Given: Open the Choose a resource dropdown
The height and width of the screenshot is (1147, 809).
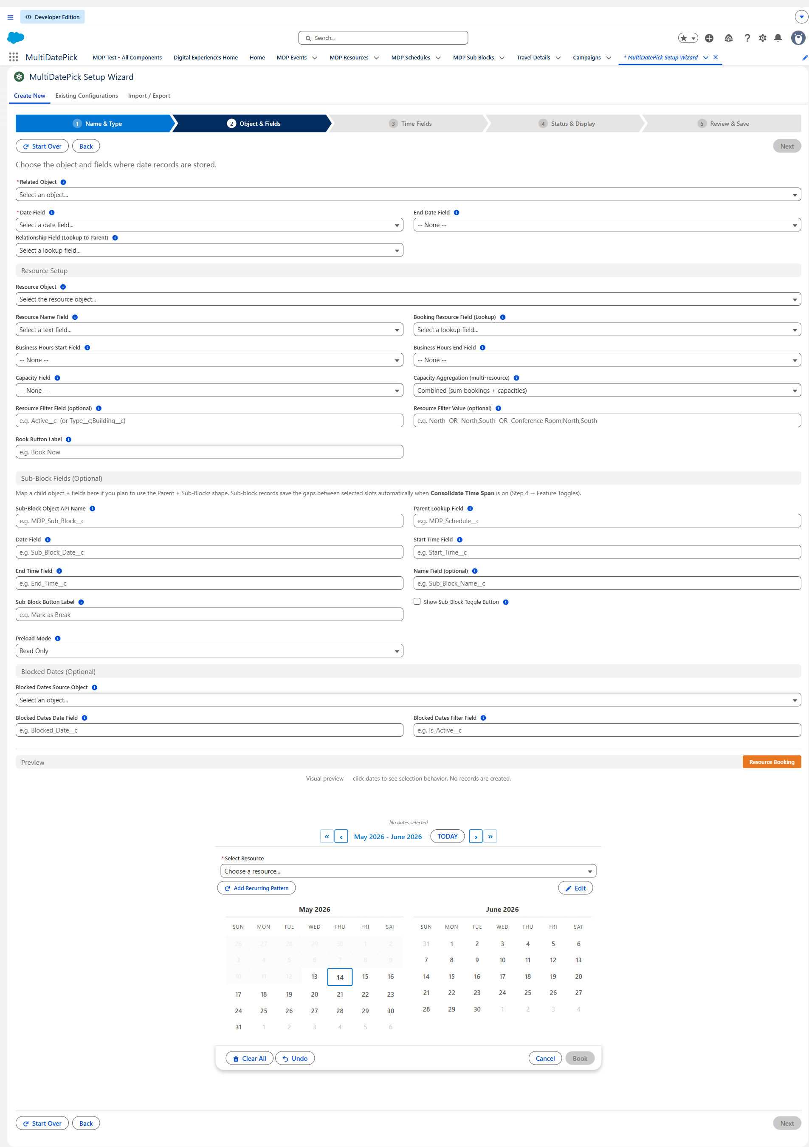Looking at the screenshot, I should [408, 871].
